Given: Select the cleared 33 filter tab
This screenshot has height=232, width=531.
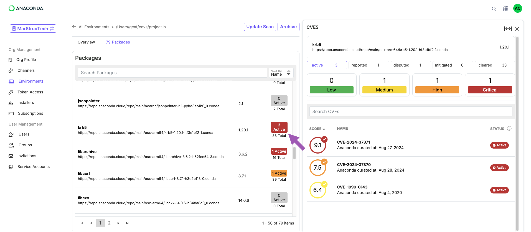Looking at the screenshot, I should pos(495,65).
